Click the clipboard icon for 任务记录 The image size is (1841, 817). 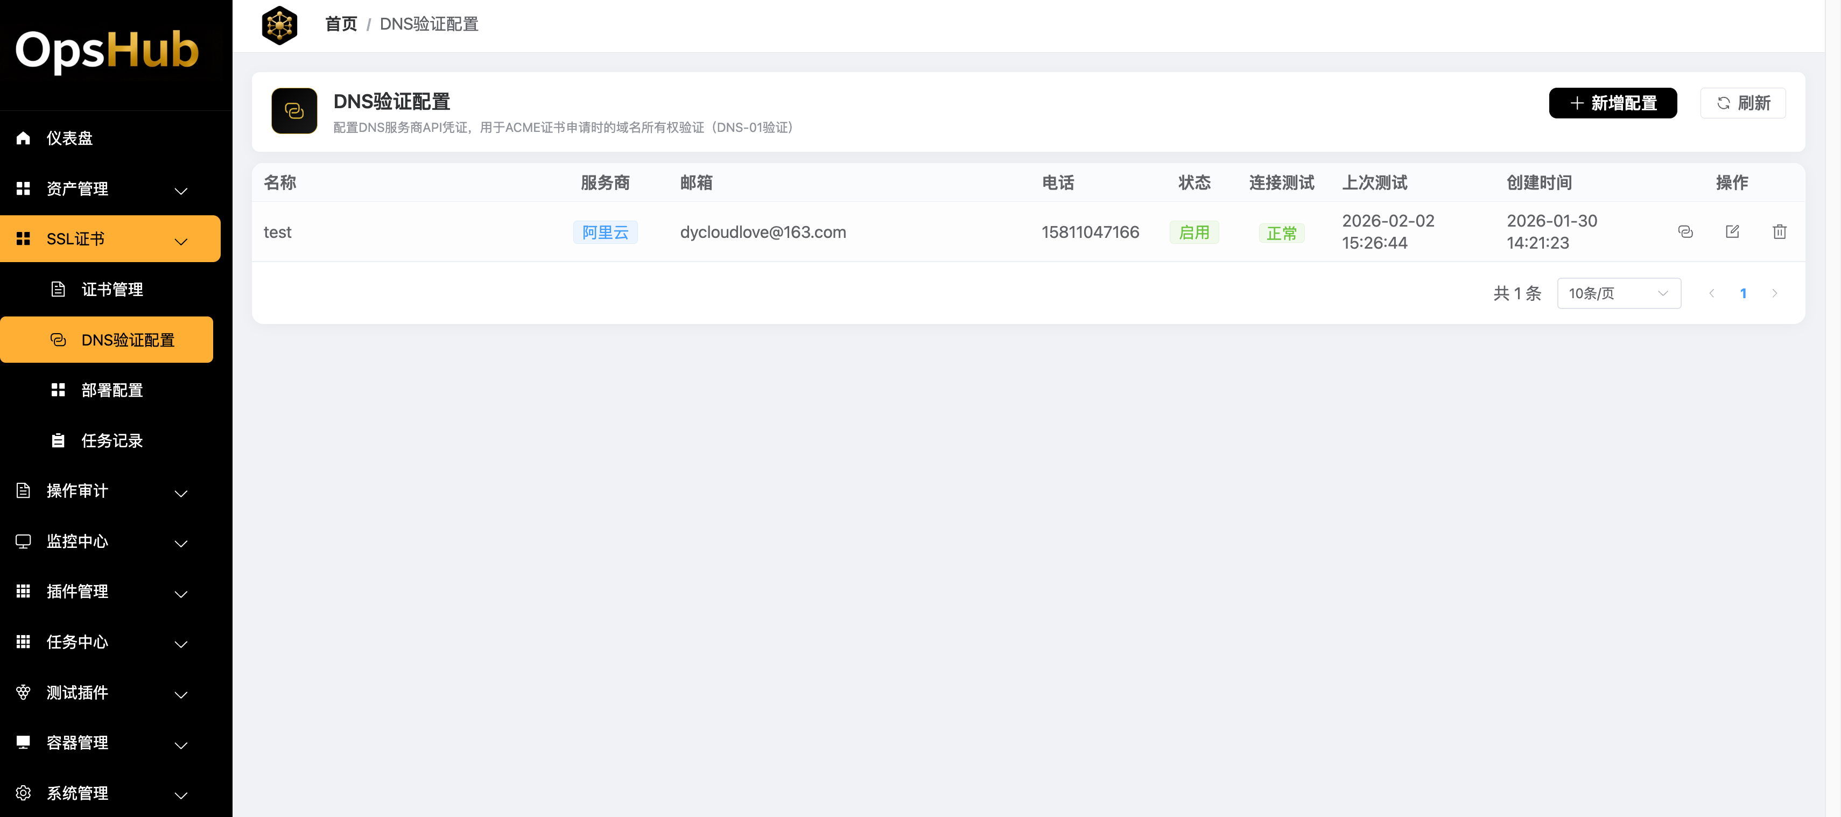coord(58,440)
